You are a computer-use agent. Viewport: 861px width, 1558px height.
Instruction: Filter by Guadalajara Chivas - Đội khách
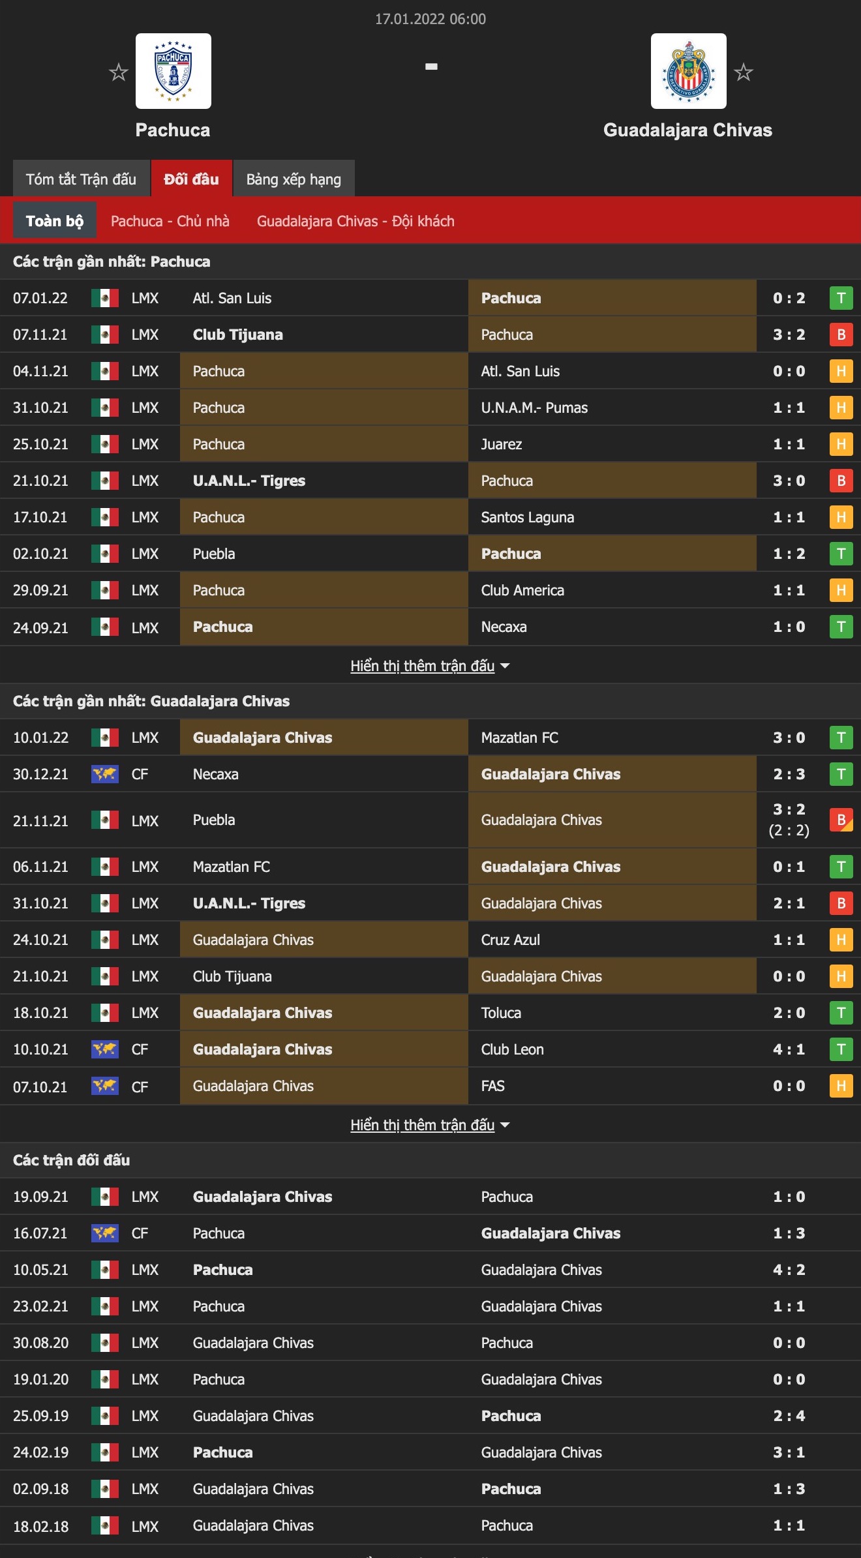click(x=355, y=221)
